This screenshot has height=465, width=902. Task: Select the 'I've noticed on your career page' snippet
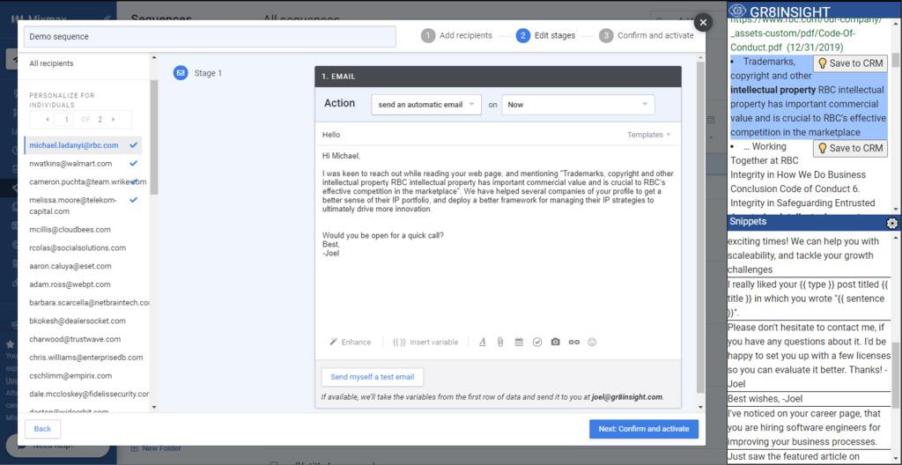(809, 428)
